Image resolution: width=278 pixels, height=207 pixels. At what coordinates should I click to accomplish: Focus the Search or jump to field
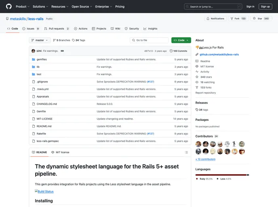tap(213, 6)
